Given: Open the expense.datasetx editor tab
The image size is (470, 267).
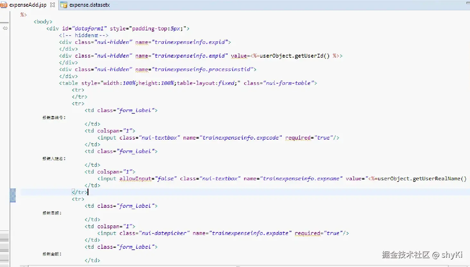Looking at the screenshot, I should click(89, 5).
